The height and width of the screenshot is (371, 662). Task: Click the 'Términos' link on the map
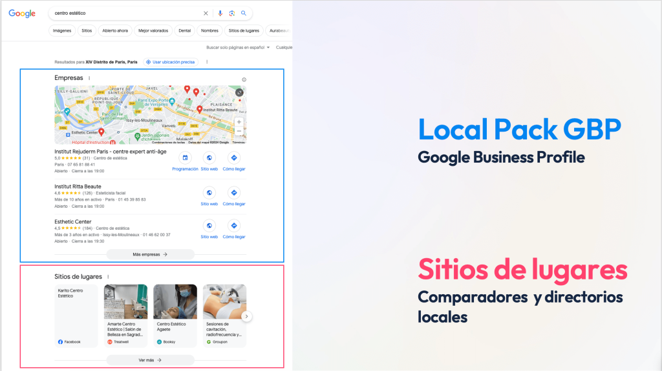coord(239,143)
